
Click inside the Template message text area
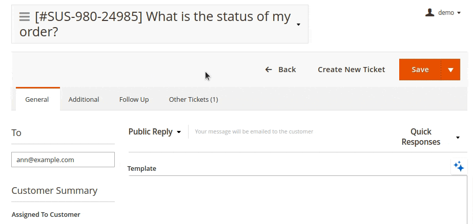297,199
